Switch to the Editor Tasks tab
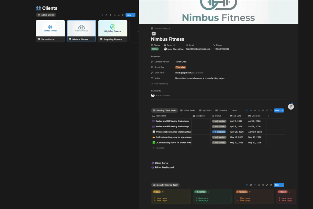This screenshot has width=313, height=209. (188, 110)
